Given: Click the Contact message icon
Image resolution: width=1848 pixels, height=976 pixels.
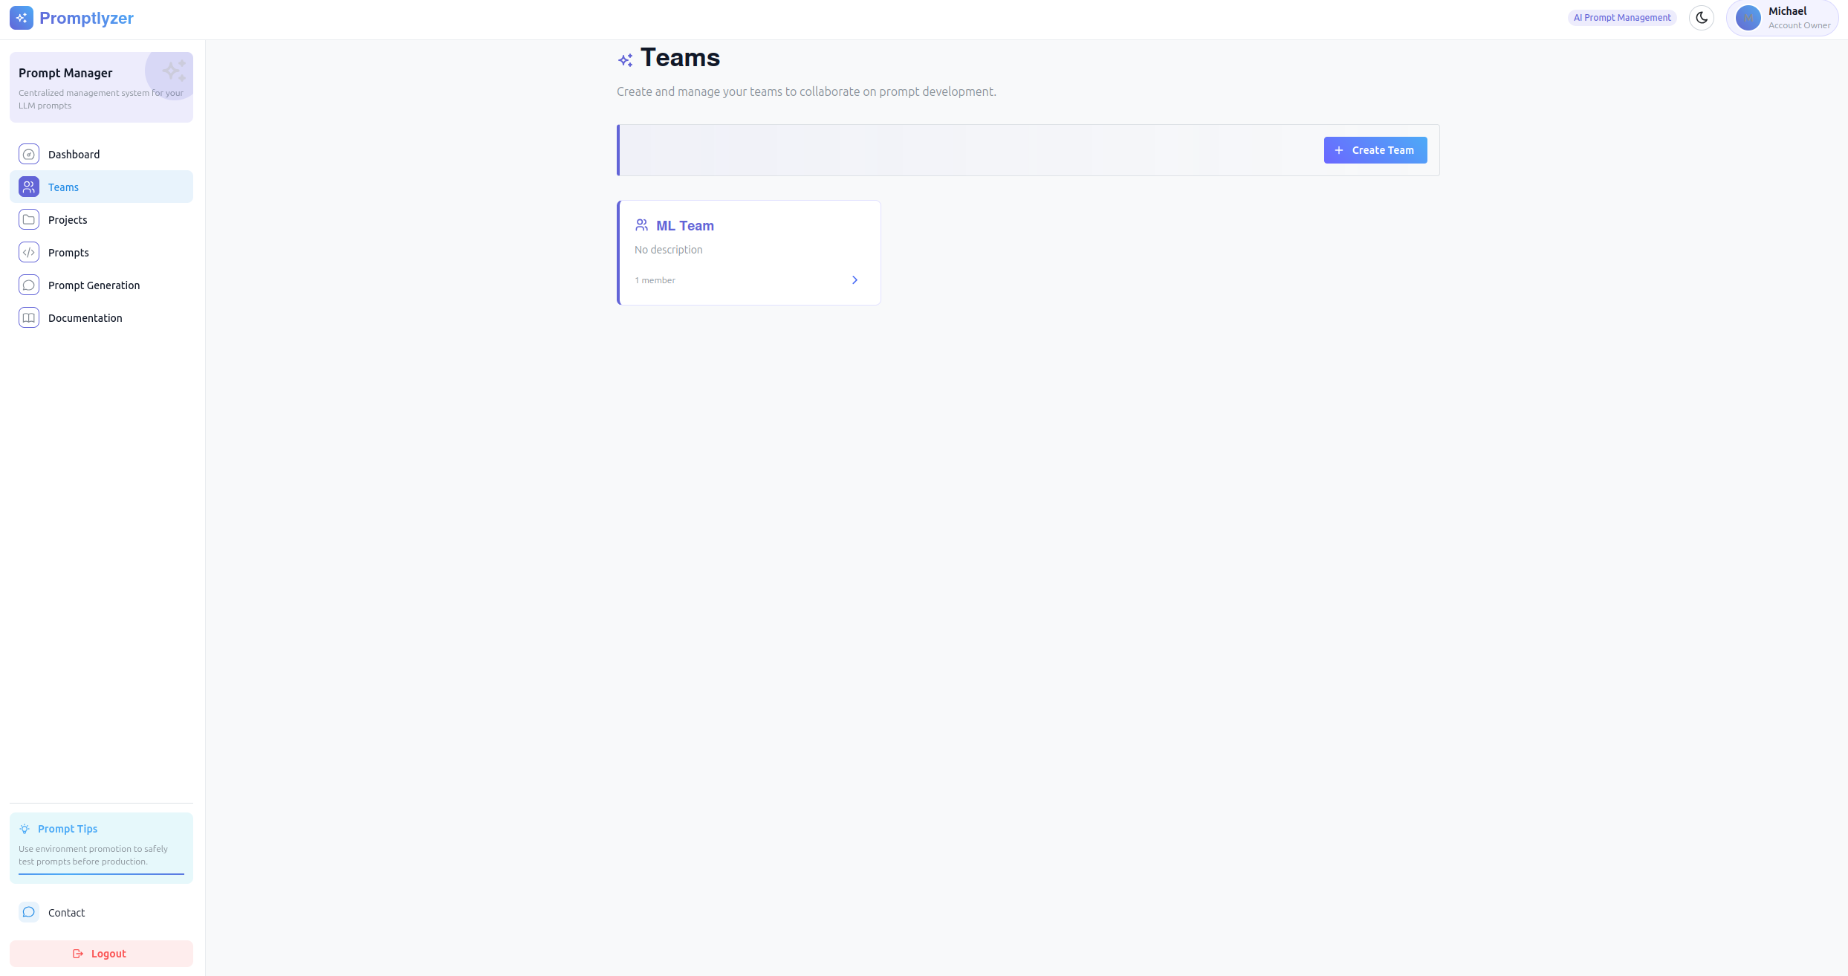Looking at the screenshot, I should tap(29, 912).
